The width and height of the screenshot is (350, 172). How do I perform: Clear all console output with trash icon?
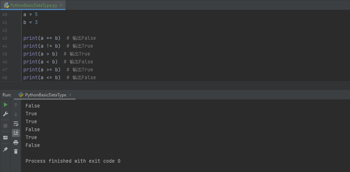point(16,152)
